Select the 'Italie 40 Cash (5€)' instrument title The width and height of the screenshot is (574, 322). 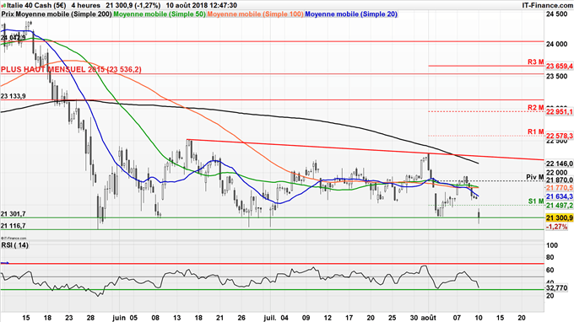pos(36,6)
